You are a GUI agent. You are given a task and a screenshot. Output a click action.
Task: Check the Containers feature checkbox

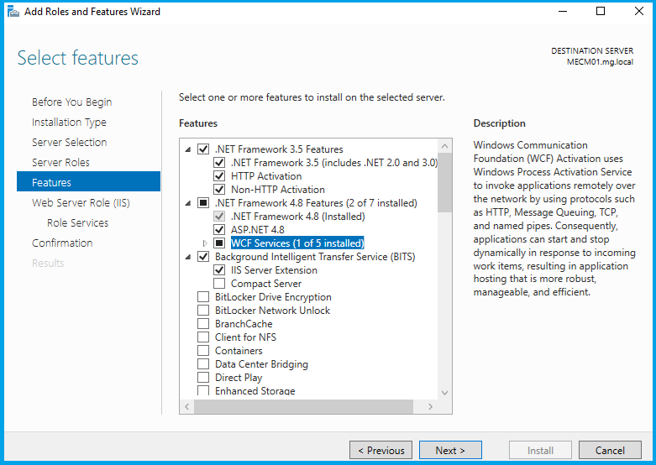point(203,351)
